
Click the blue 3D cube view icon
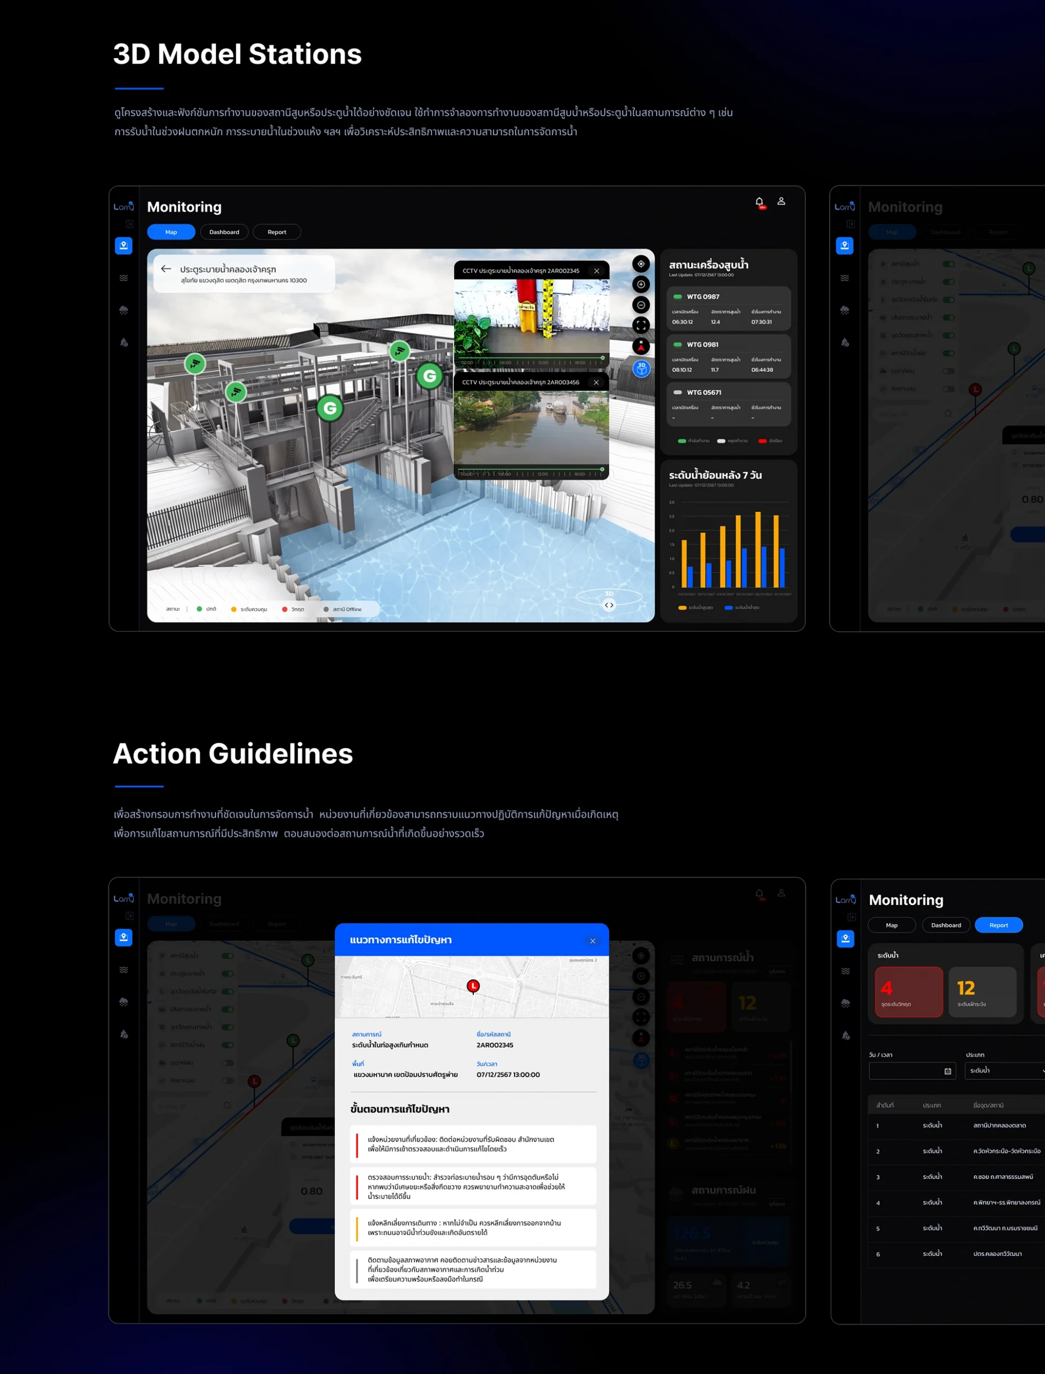tap(641, 369)
